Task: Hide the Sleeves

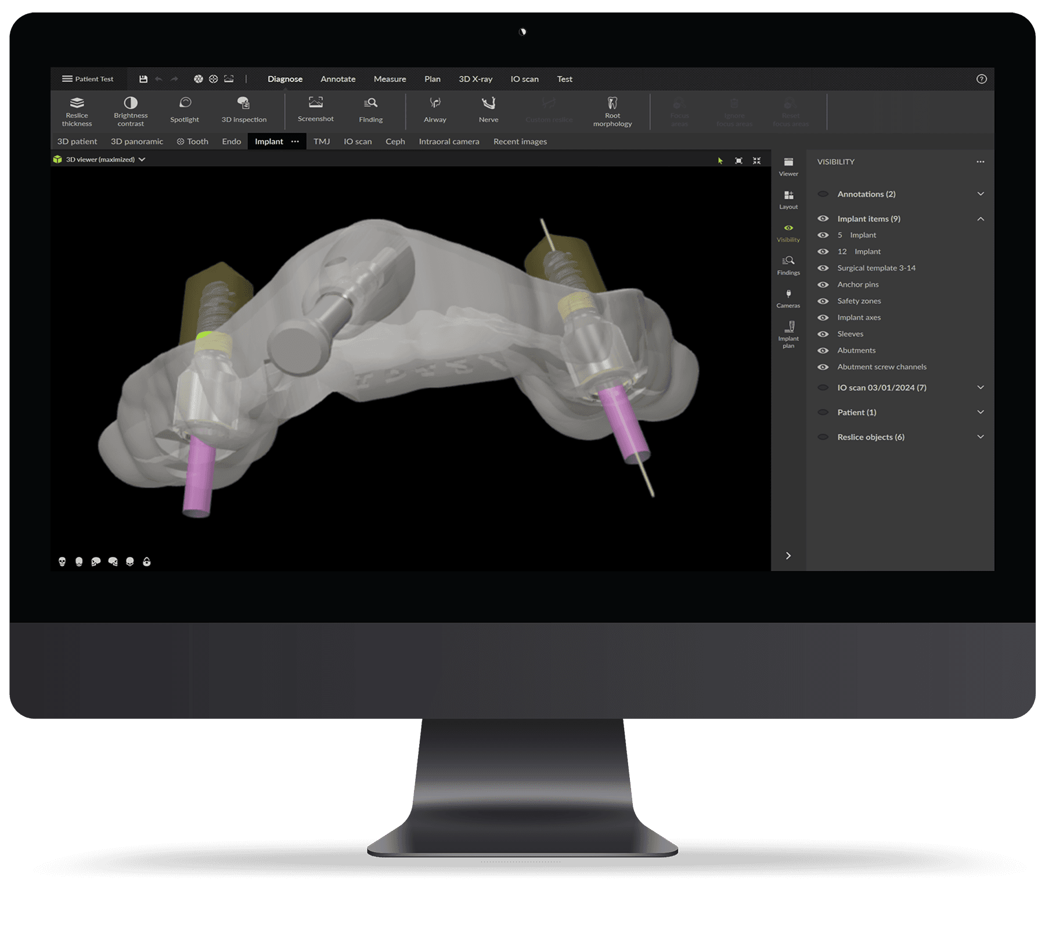Action: [823, 334]
